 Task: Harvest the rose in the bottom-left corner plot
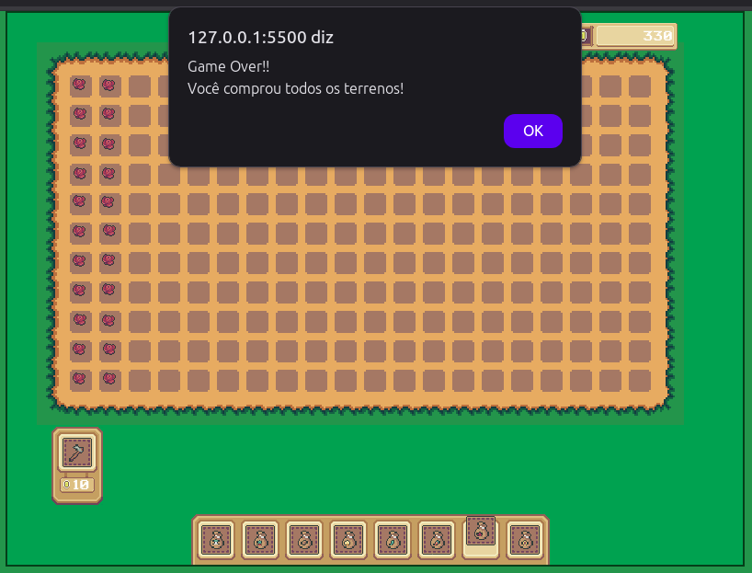80,379
